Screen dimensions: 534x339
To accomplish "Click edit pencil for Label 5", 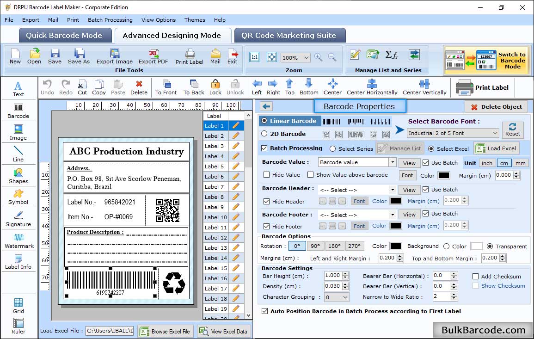I will (236, 166).
